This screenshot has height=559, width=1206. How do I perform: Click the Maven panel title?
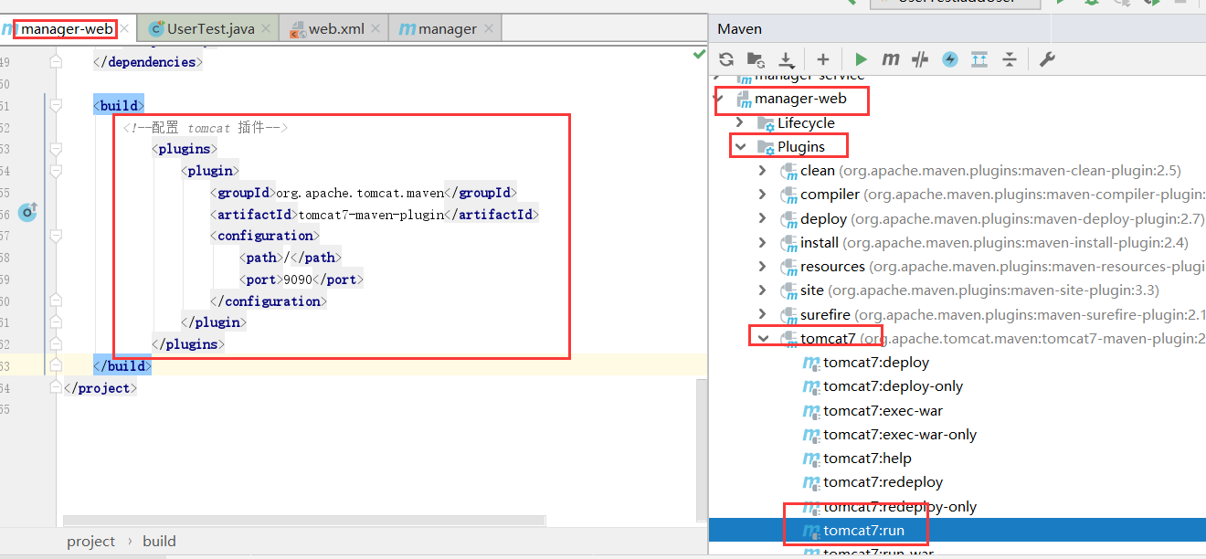click(x=739, y=29)
